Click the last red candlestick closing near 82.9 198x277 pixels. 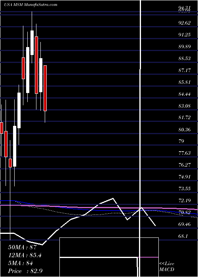(45, 88)
